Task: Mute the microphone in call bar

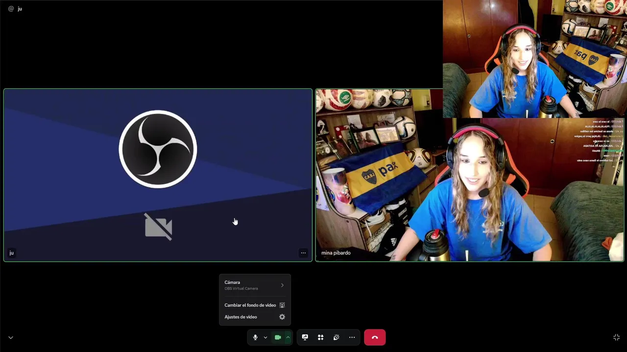Action: [x=255, y=337]
